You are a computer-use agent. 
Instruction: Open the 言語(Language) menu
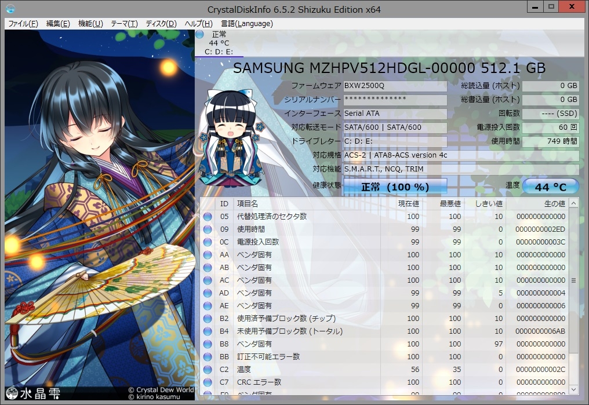pyautogui.click(x=247, y=24)
